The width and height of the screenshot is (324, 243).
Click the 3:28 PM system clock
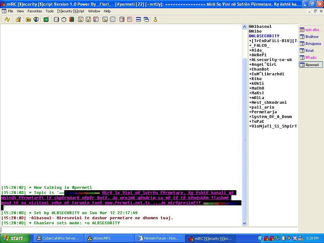(x=312, y=238)
